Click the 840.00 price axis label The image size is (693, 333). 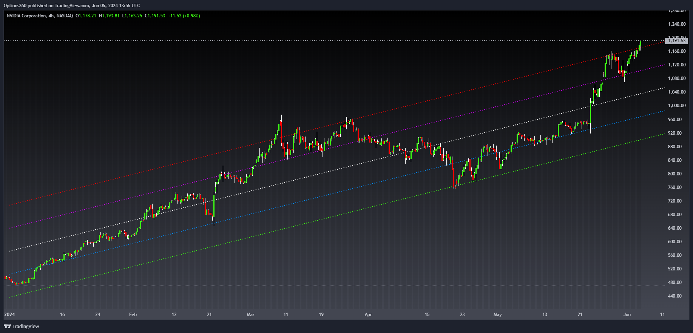[675, 160]
